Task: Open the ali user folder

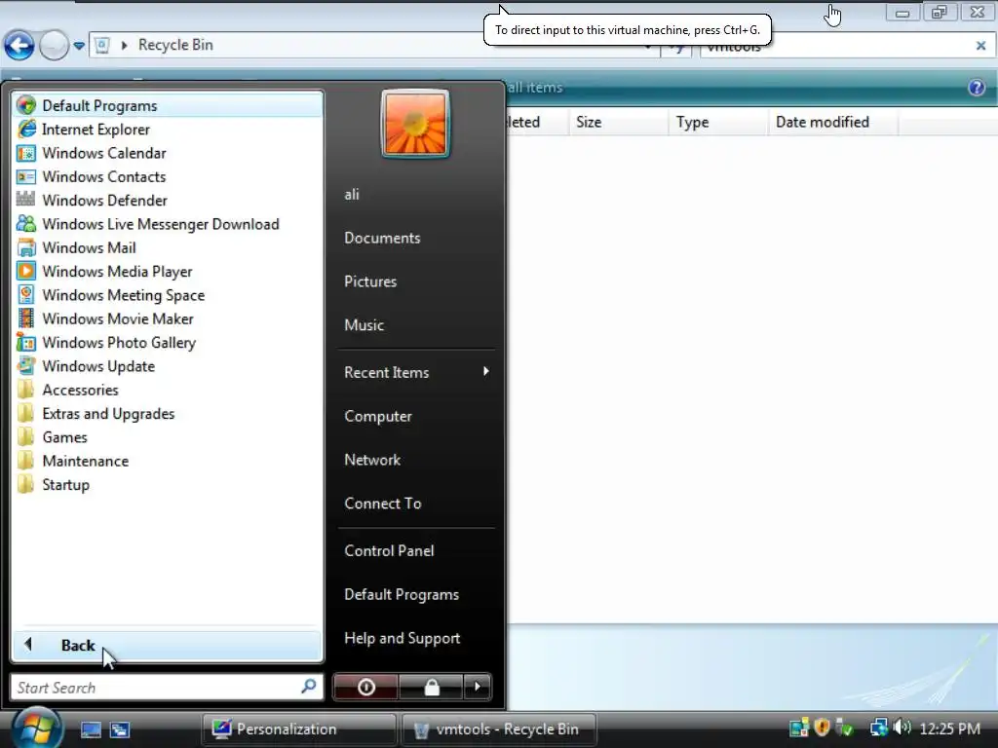Action: (352, 195)
